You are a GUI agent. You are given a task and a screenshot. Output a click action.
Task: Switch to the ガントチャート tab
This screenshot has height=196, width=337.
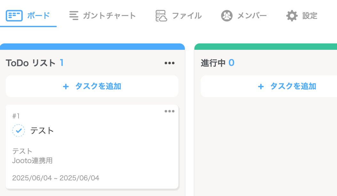click(x=109, y=15)
